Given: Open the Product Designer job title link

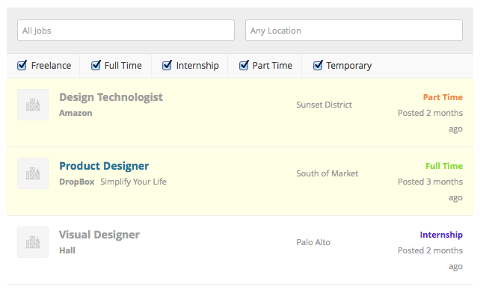Looking at the screenshot, I should point(104,166).
